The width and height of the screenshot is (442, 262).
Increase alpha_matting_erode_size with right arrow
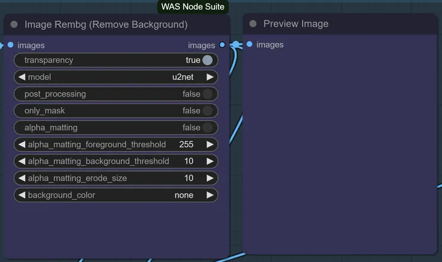pos(210,178)
